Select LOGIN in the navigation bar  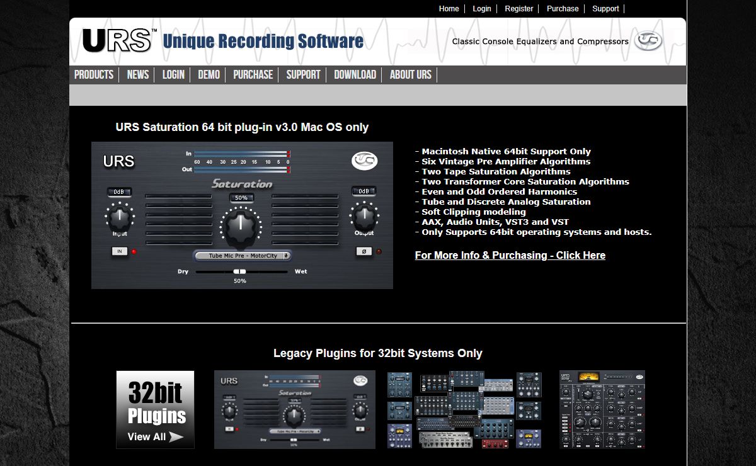173,74
